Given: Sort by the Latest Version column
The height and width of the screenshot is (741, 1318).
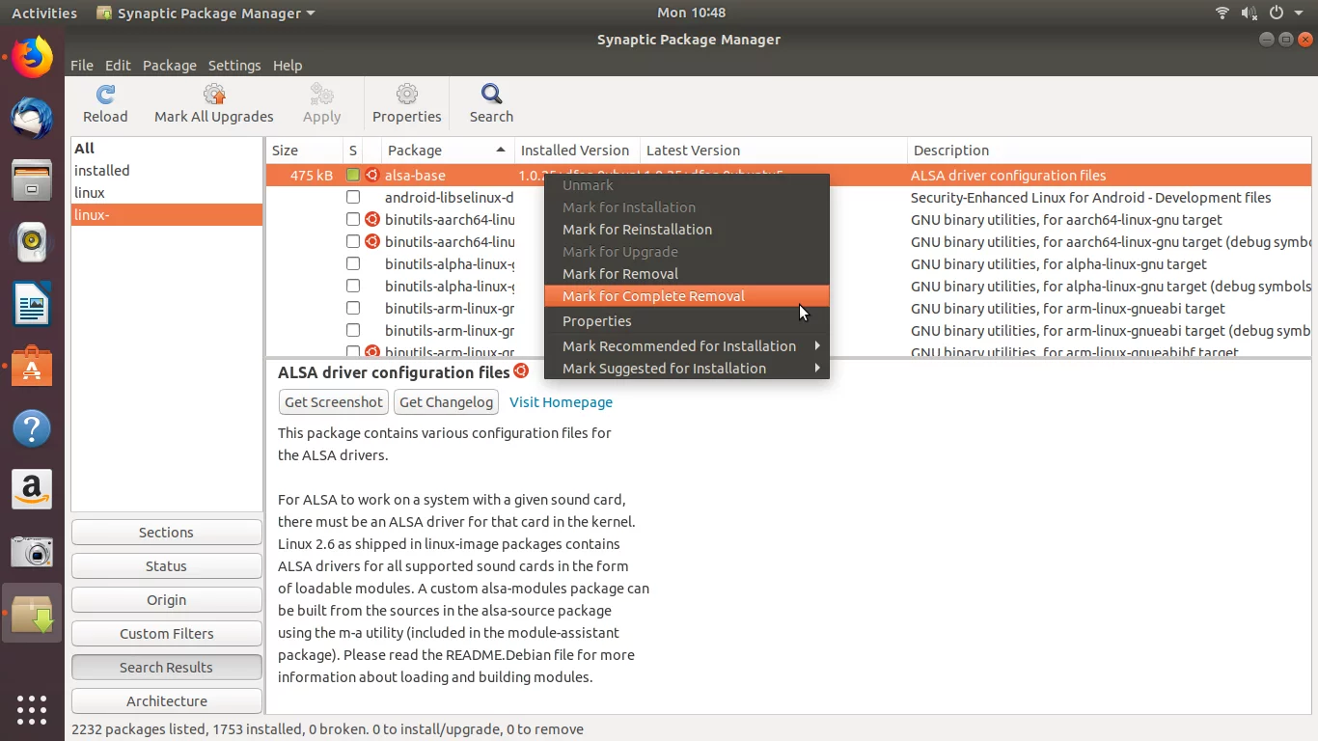Looking at the screenshot, I should pos(774,151).
